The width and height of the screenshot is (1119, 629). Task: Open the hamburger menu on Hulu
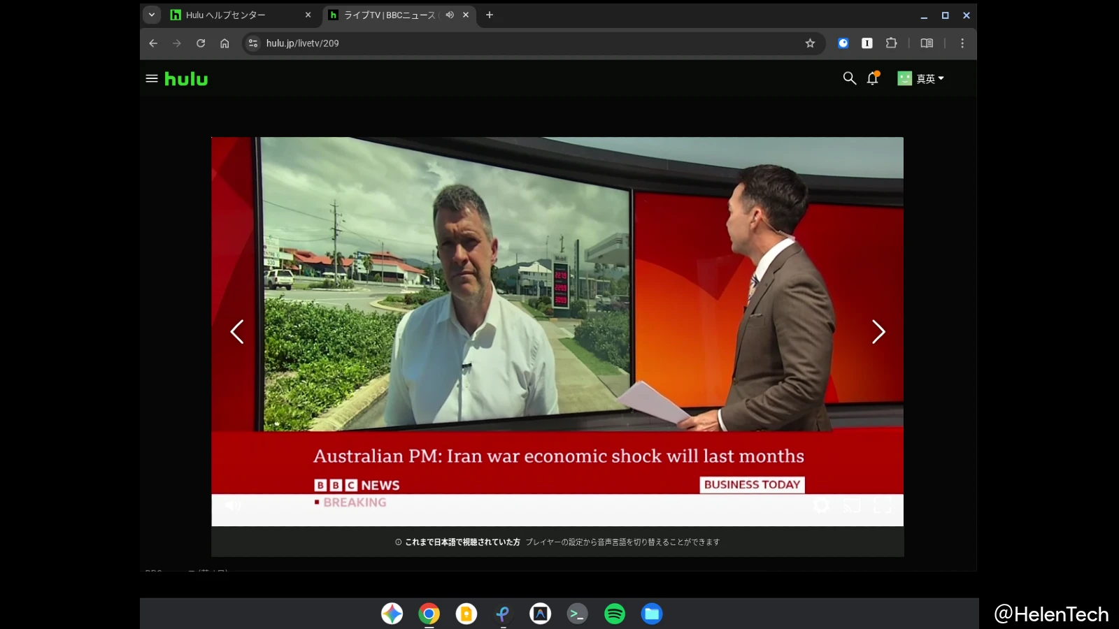[x=151, y=78]
